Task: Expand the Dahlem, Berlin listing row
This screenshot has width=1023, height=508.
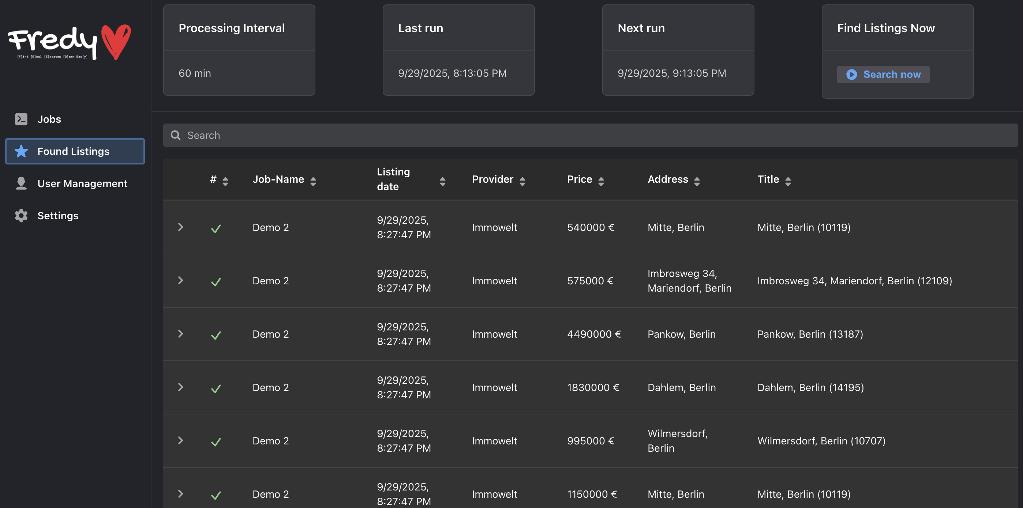Action: 180,387
